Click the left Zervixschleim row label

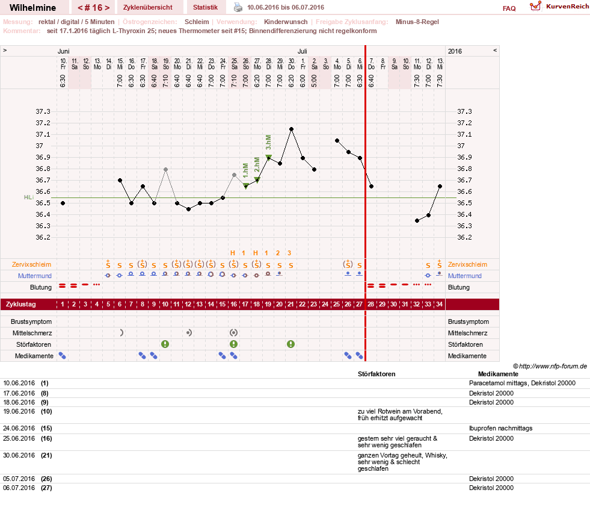click(31, 264)
